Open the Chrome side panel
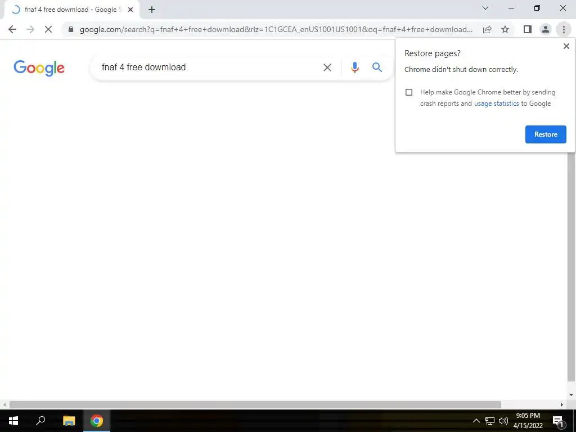 528,29
